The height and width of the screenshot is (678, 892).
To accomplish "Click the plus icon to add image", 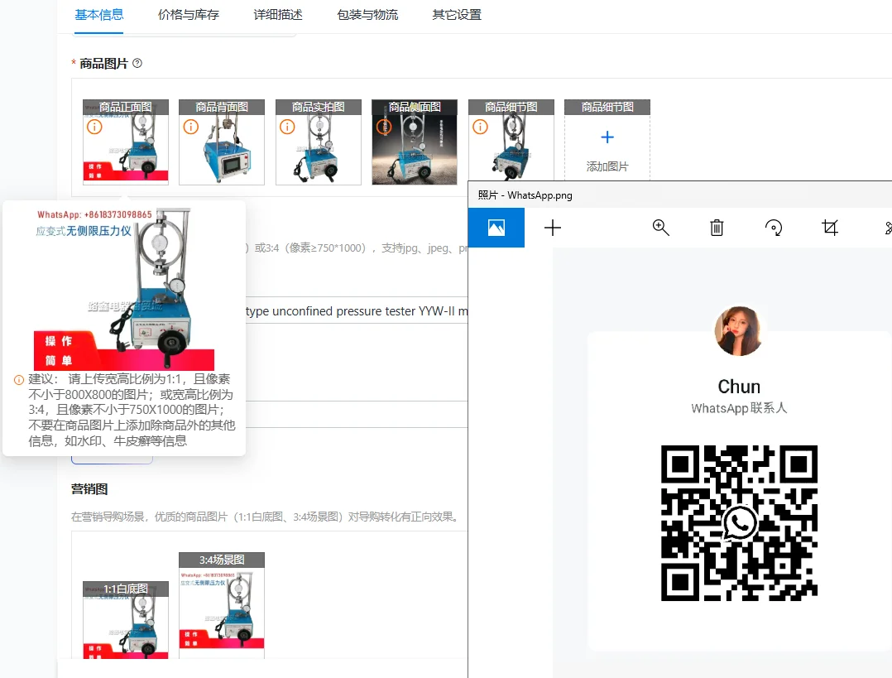I will tap(607, 137).
